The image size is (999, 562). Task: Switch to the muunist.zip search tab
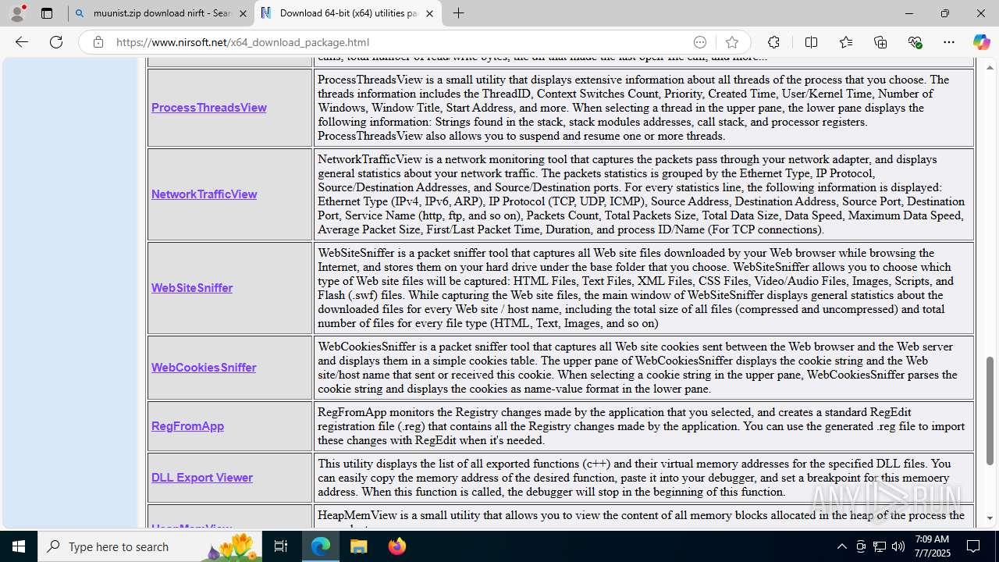tap(161, 13)
